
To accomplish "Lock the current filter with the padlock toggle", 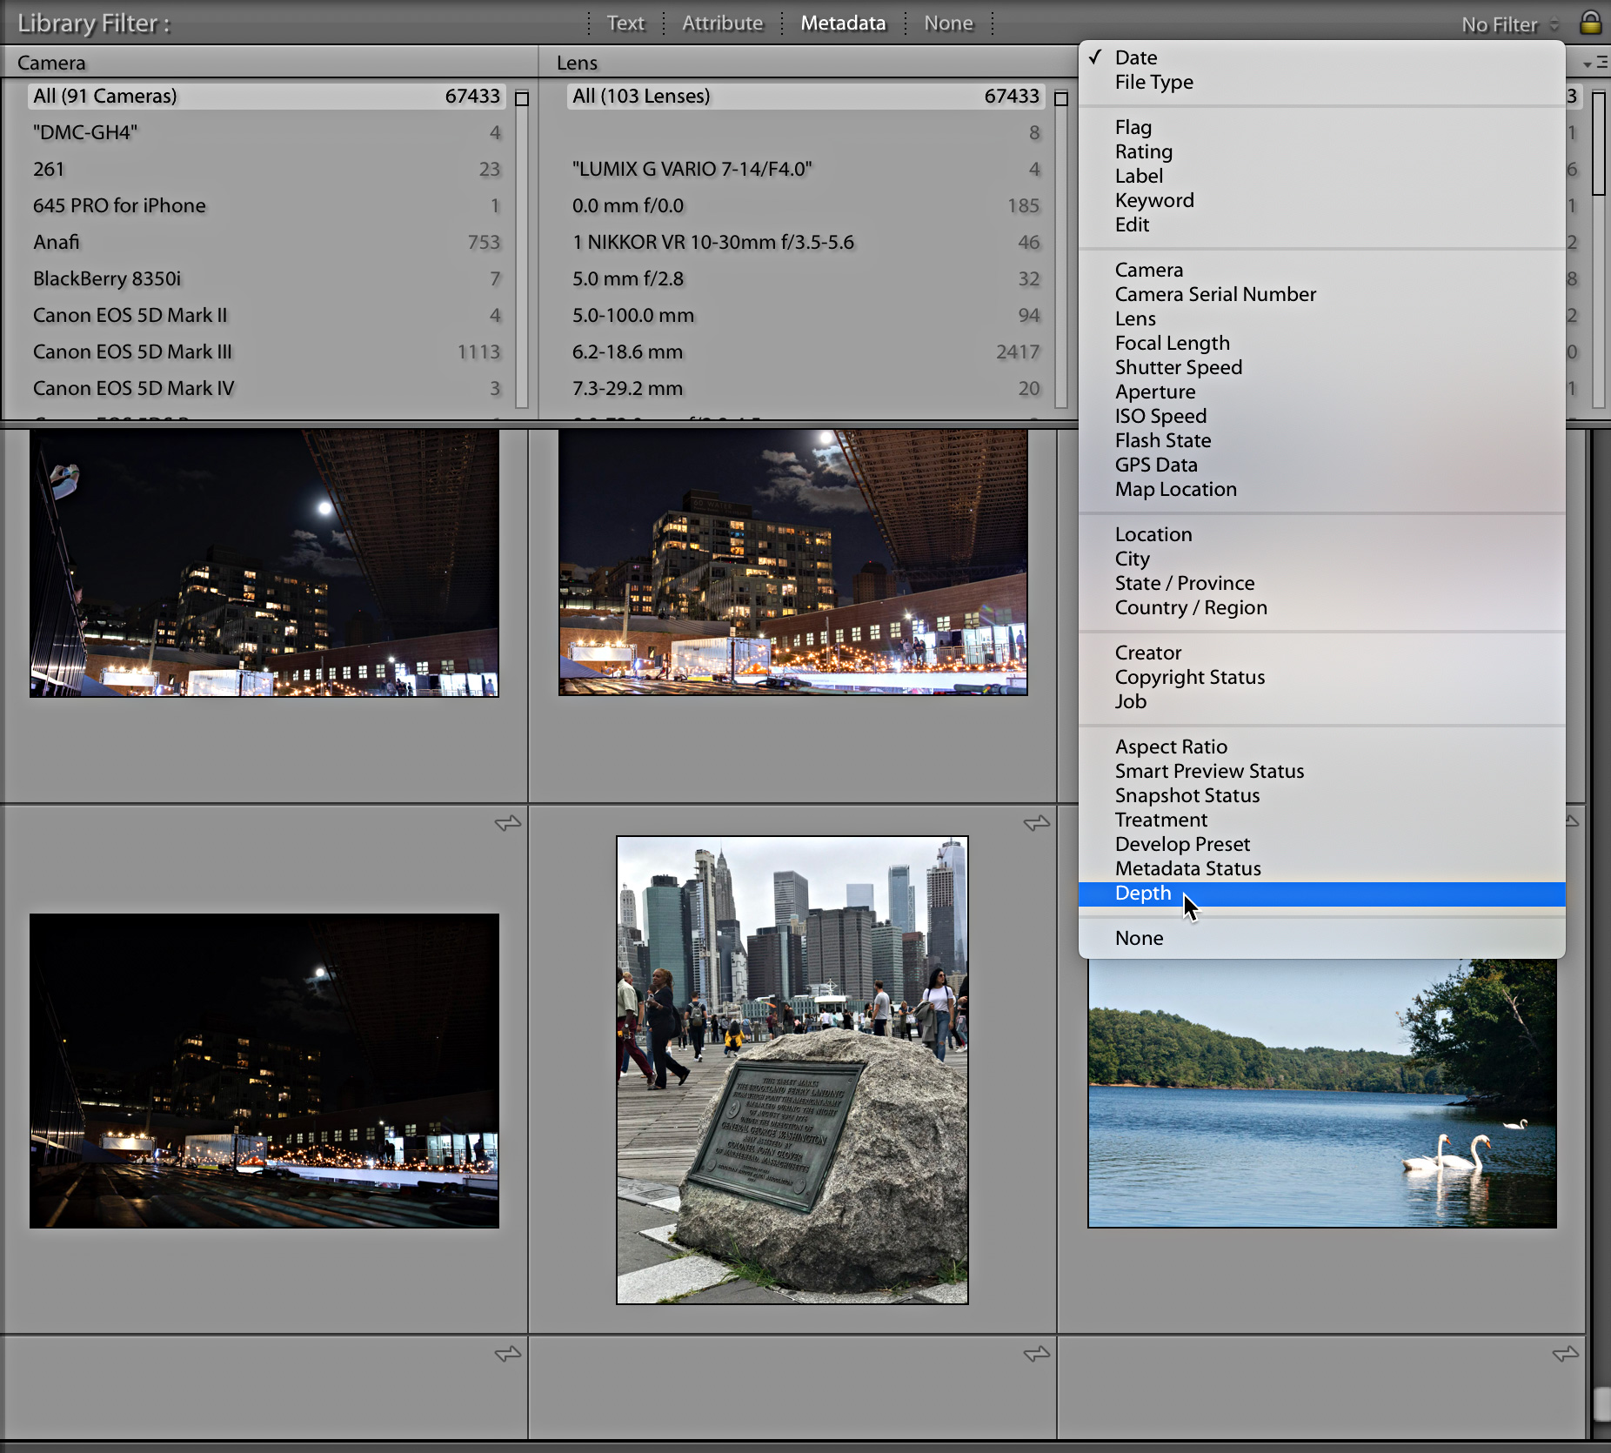I will coord(1590,23).
